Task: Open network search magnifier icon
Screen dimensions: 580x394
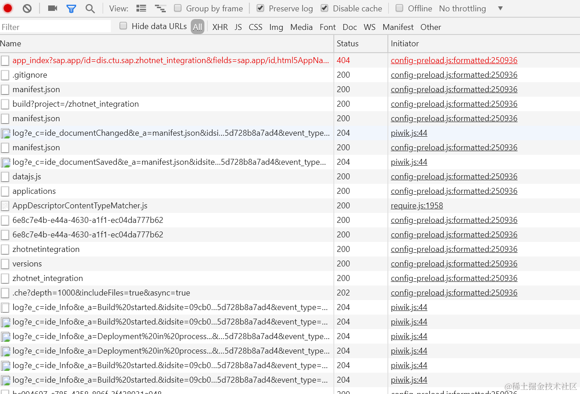Action: click(90, 8)
